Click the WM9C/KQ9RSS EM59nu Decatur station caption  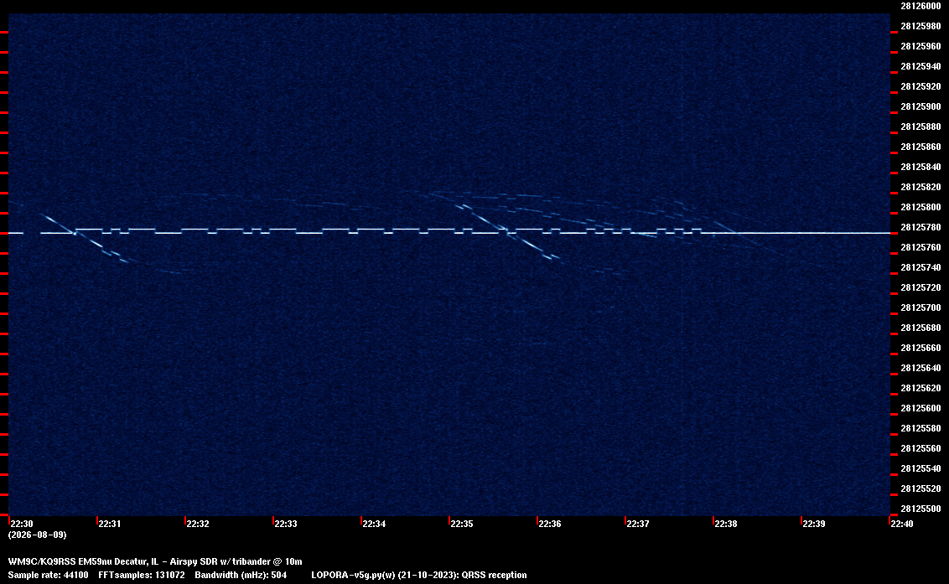coord(155,561)
